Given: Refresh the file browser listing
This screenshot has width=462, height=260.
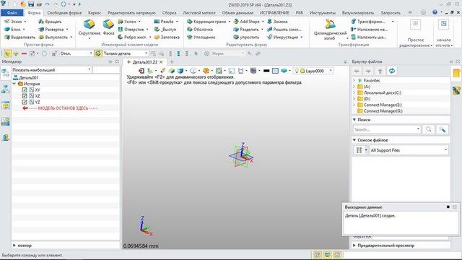Looking at the screenshot, I should [391, 71].
